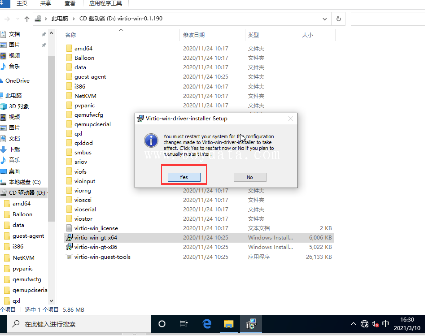Show hidden system tray icons
This screenshot has height=336, width=425.
point(353,324)
